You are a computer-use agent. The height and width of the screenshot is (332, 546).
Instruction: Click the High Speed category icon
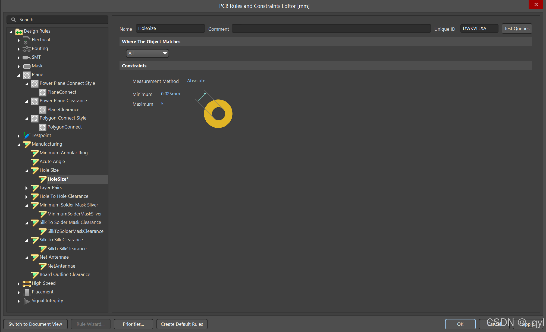tap(27, 284)
